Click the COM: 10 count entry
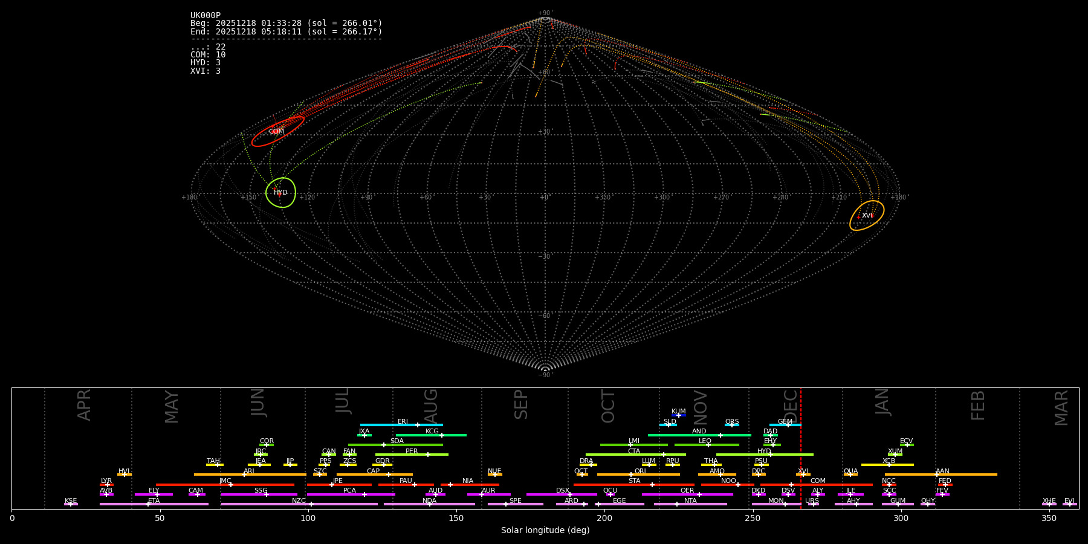 point(208,55)
